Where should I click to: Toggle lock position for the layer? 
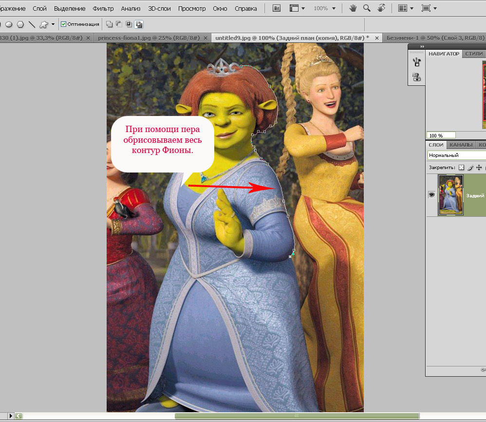pyautogui.click(x=479, y=168)
